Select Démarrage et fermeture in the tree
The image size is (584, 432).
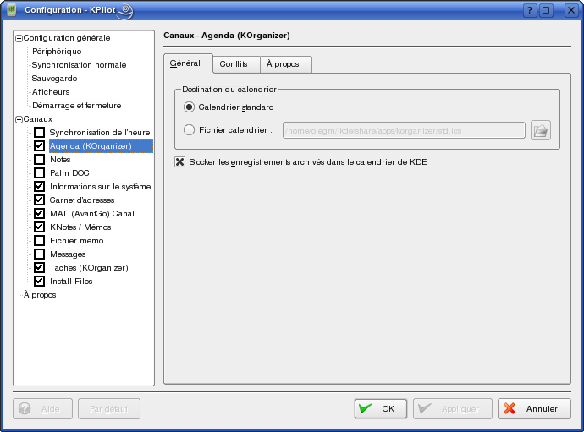click(x=77, y=106)
